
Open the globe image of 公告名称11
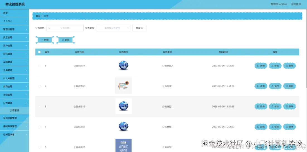click(x=123, y=126)
